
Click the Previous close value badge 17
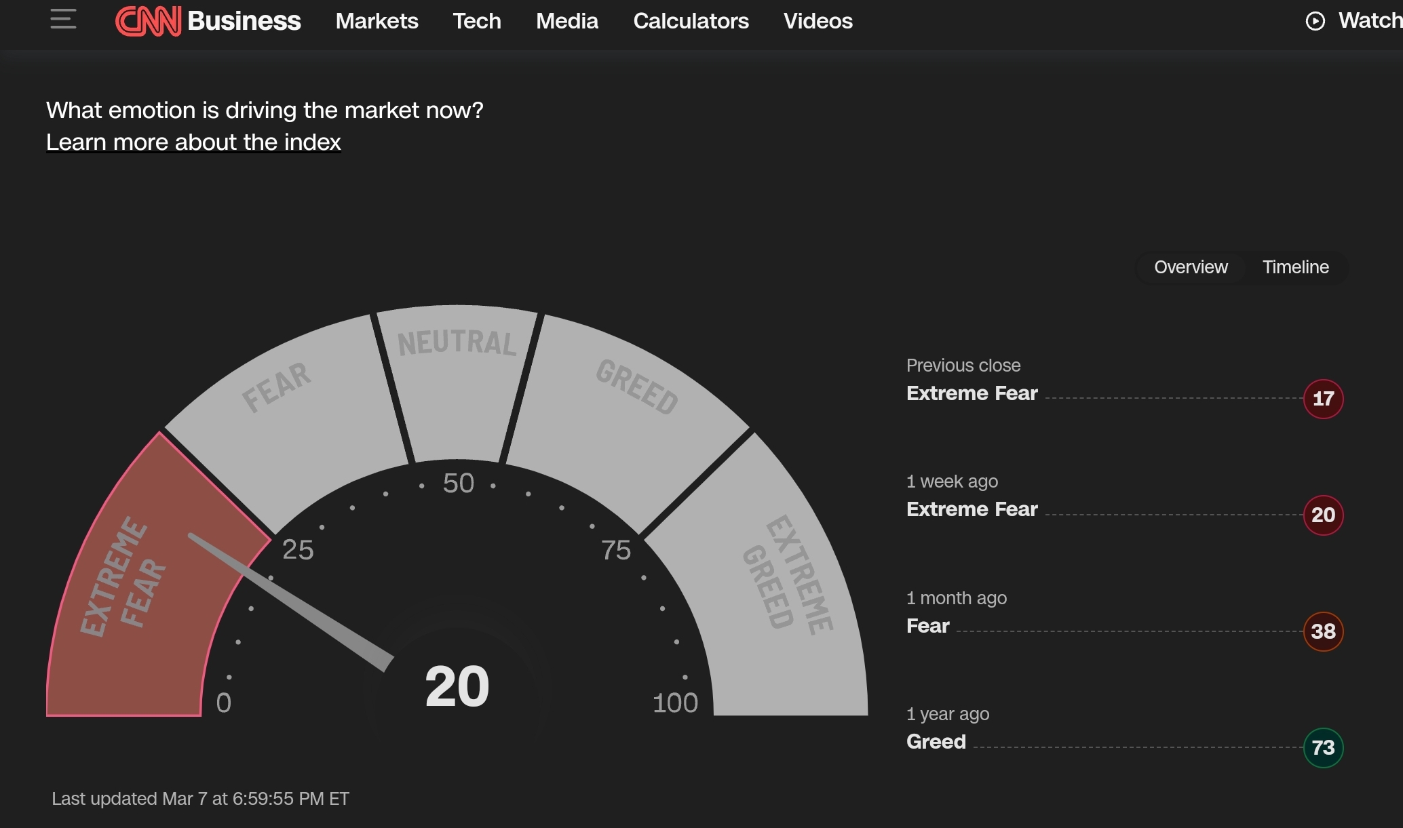tap(1323, 399)
